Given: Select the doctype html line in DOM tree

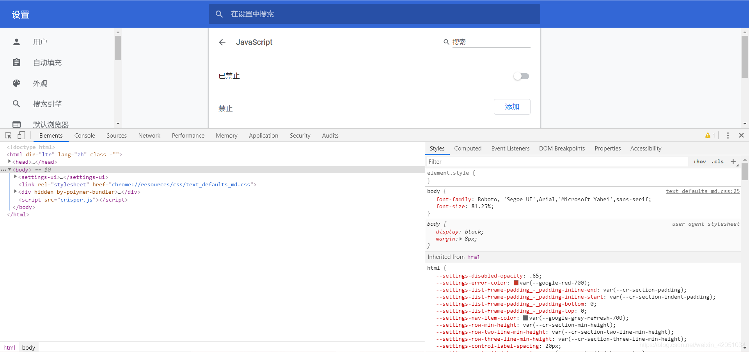Looking at the screenshot, I should coord(31,147).
